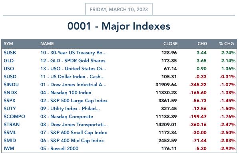Screen dimensions: 239x155
Task: Sort by % CHG column header
Action: coord(226,44)
